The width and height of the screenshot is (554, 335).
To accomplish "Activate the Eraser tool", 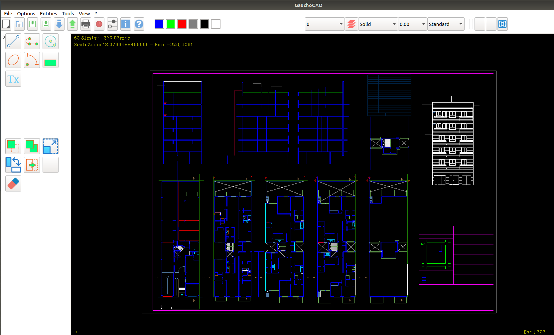I will (x=13, y=183).
